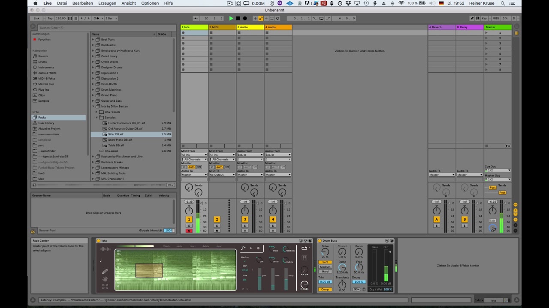
Task: Click the browser search field
Action: click(x=106, y=27)
